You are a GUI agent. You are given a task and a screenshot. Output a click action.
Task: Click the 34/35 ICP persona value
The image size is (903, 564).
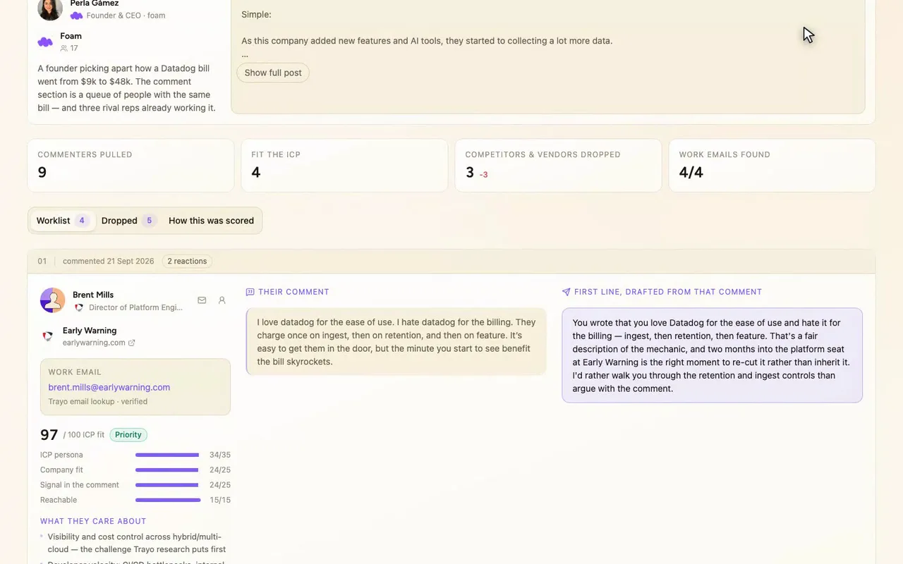[220, 455]
